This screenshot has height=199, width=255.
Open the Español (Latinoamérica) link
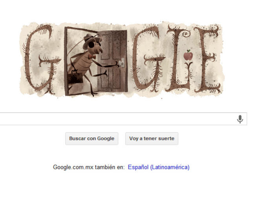(x=158, y=167)
